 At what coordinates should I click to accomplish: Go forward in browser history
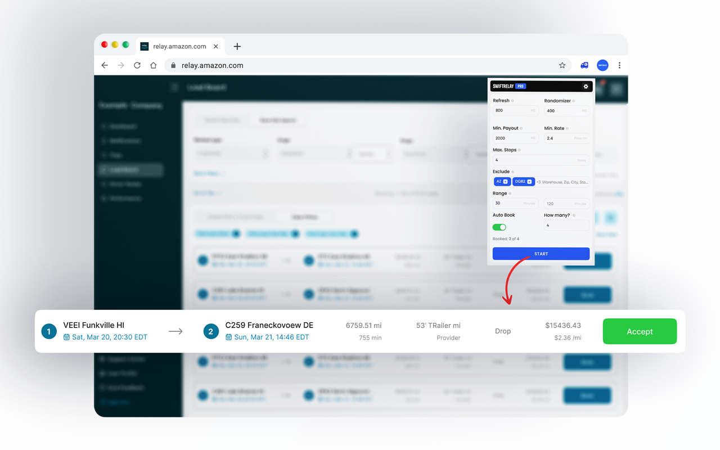tap(121, 65)
